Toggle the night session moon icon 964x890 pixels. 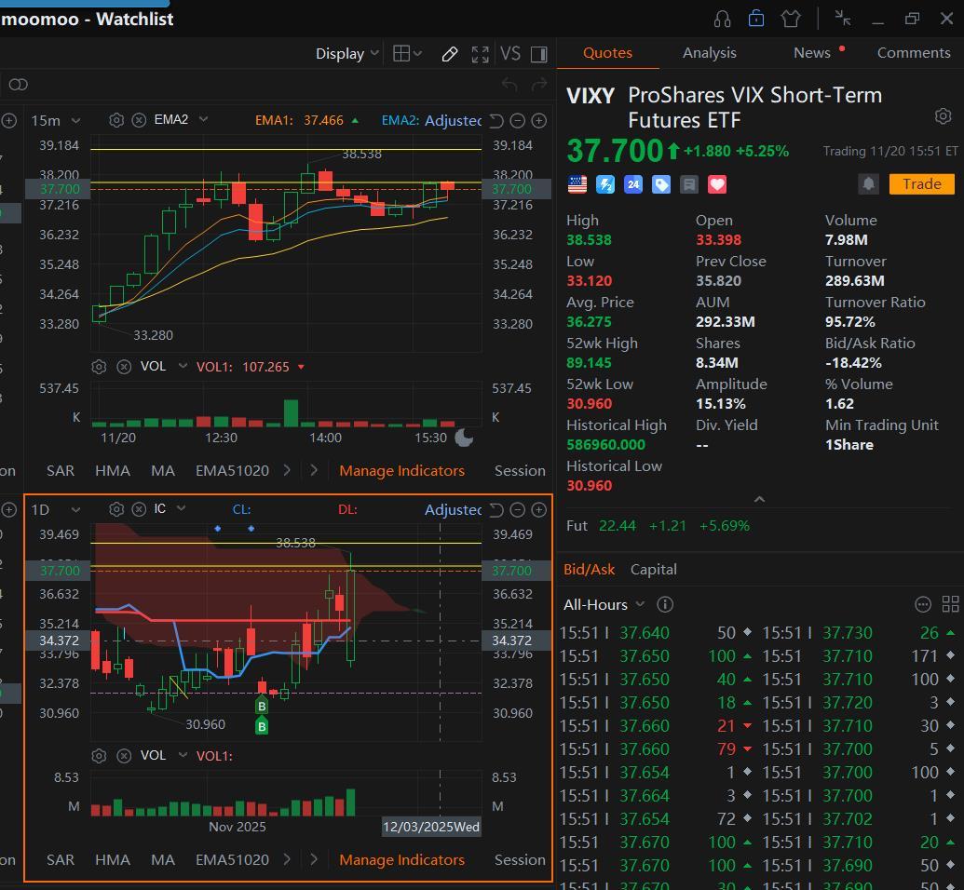(x=464, y=438)
